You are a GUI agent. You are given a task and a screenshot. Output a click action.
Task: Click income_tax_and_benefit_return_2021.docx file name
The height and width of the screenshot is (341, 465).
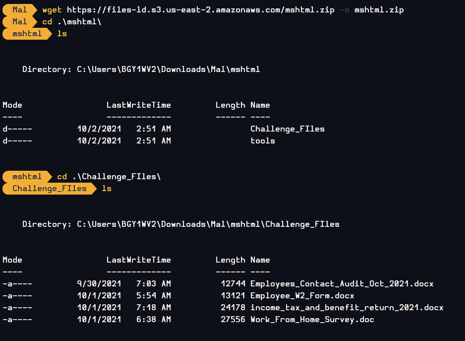point(347,307)
